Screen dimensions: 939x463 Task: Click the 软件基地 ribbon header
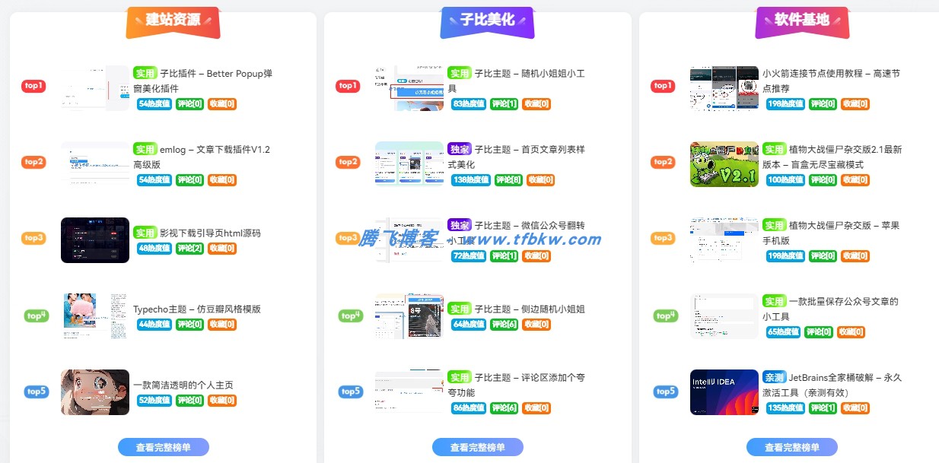coord(802,22)
